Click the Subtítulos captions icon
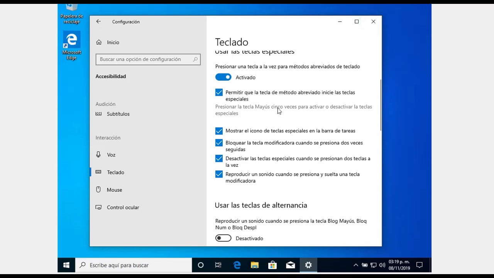This screenshot has width=494, height=278. (100, 114)
